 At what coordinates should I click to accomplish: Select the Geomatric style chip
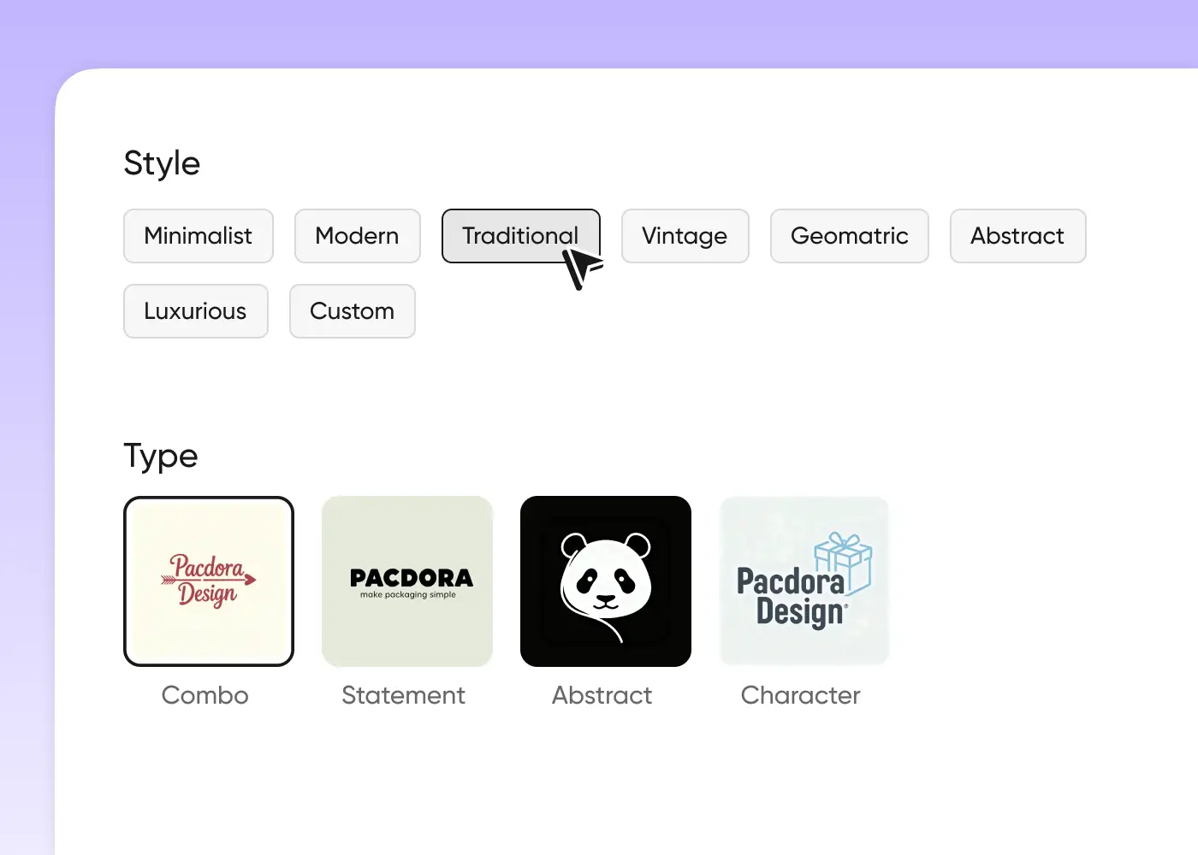tap(849, 236)
